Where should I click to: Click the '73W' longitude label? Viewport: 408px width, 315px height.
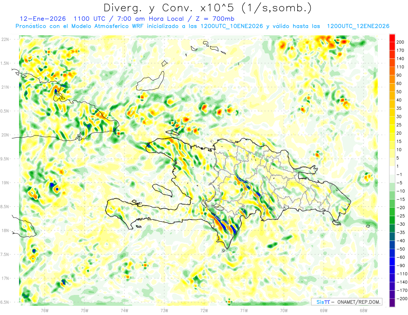(x=164, y=310)
